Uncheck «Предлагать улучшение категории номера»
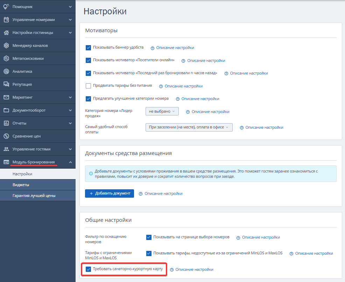 (x=88, y=99)
